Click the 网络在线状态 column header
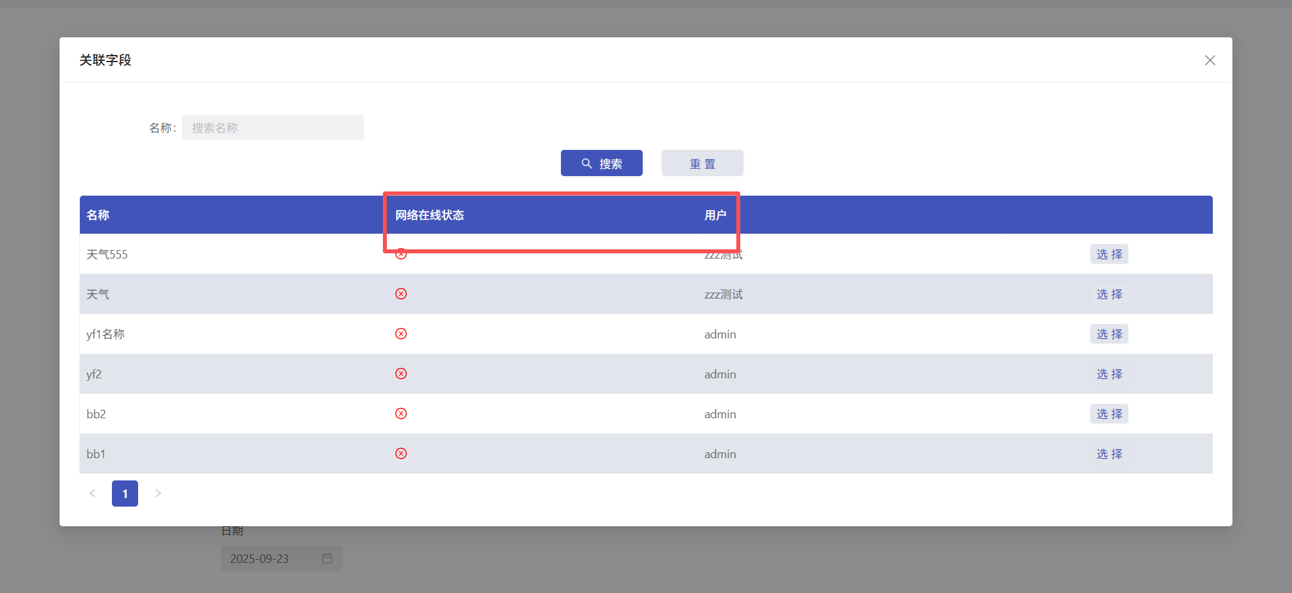This screenshot has width=1292, height=593. (429, 215)
